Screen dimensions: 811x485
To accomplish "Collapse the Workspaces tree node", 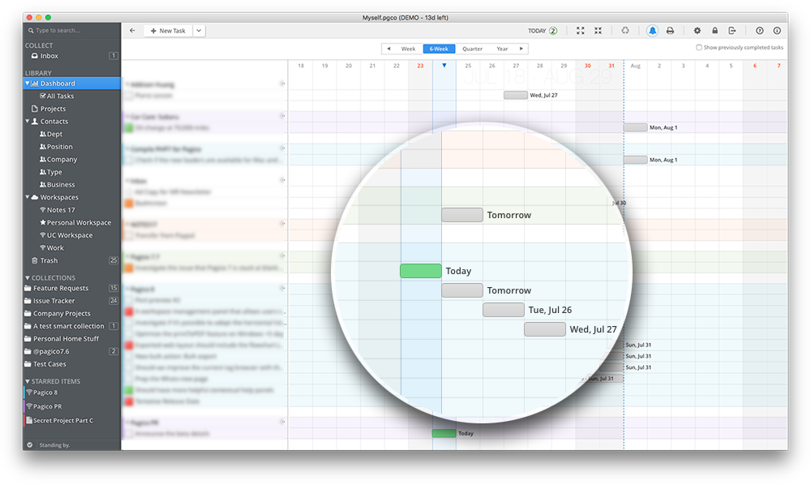I will coord(28,198).
